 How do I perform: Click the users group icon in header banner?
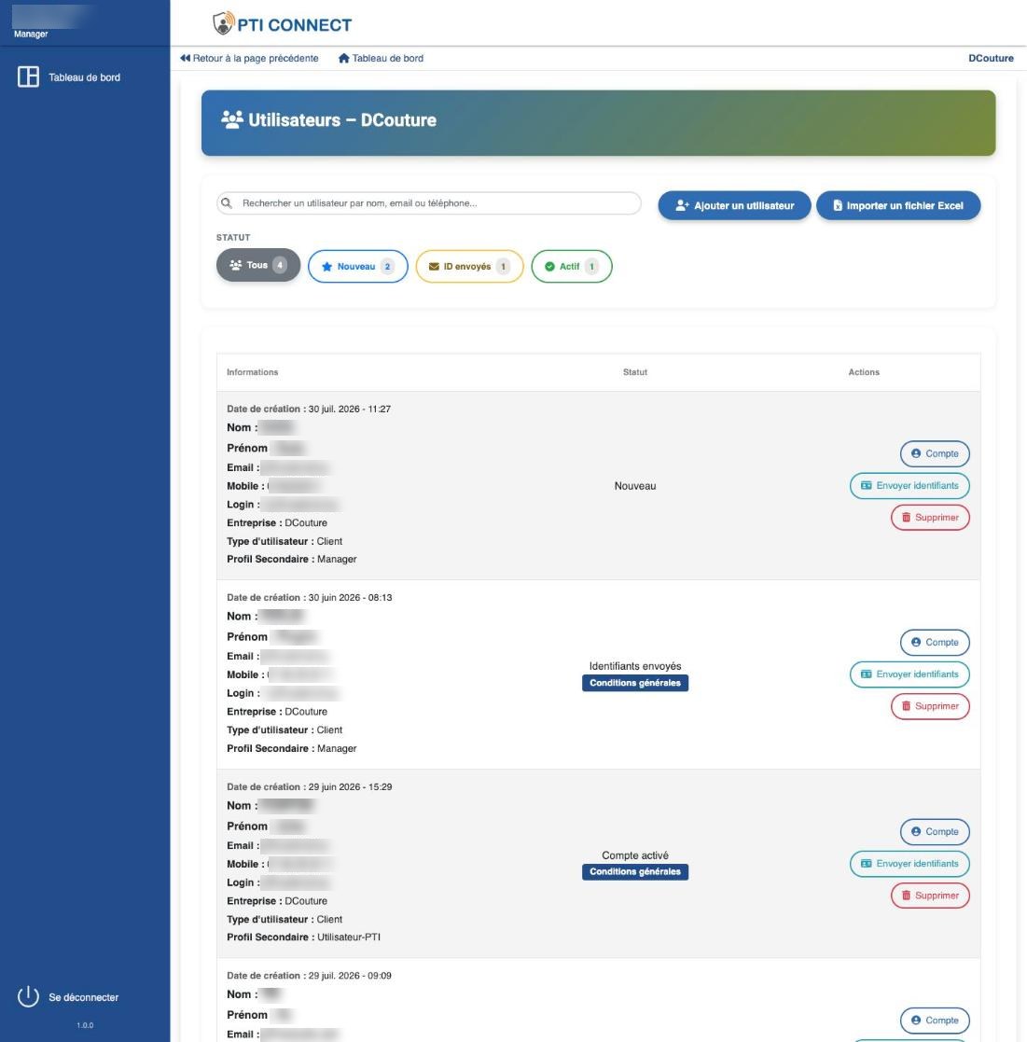point(232,119)
